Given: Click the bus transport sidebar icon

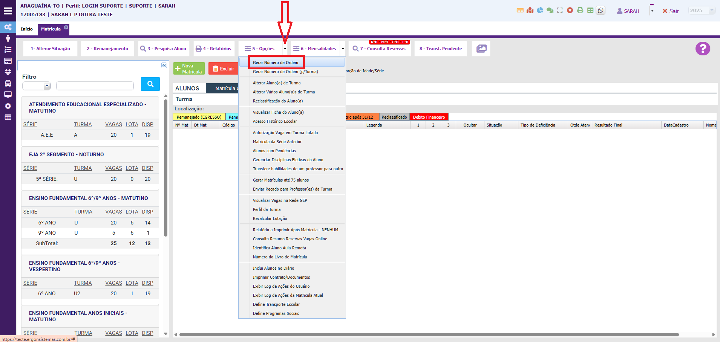Looking at the screenshot, I should coord(8,83).
